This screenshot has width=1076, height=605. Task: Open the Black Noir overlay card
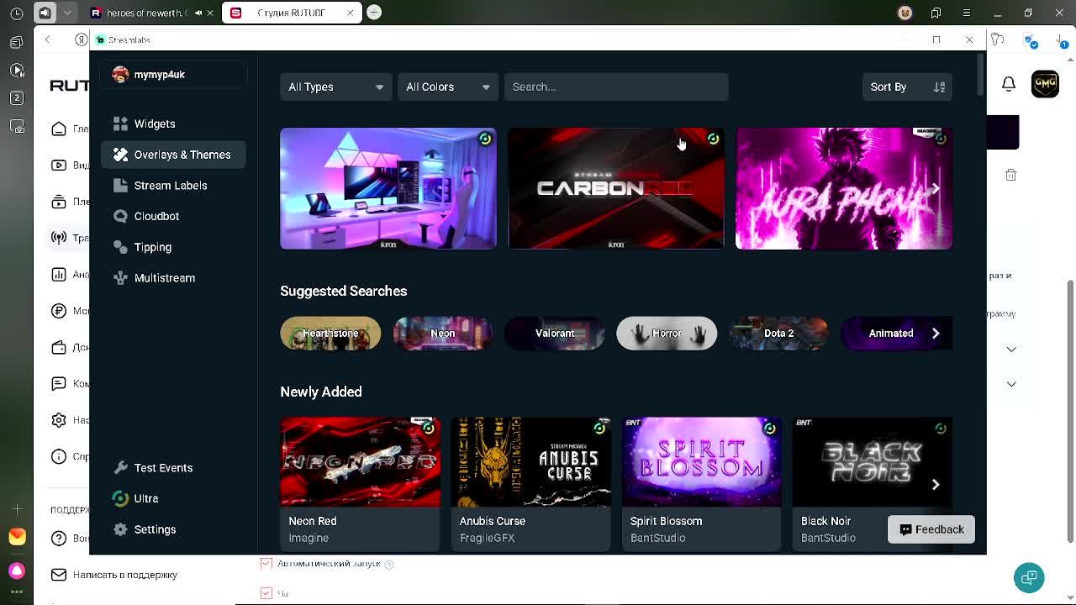point(873,484)
